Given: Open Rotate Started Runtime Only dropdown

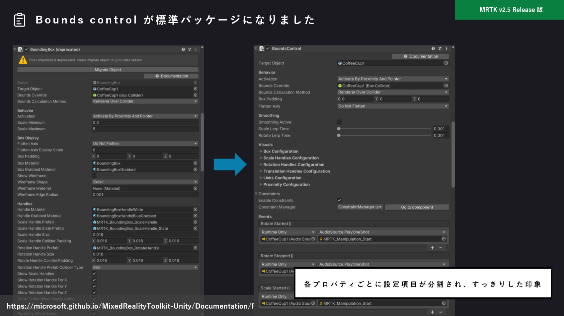Looking at the screenshot, I should (x=288, y=232).
